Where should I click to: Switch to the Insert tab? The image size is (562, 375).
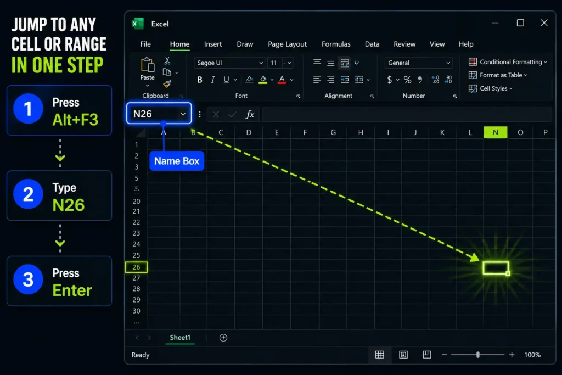tap(213, 44)
